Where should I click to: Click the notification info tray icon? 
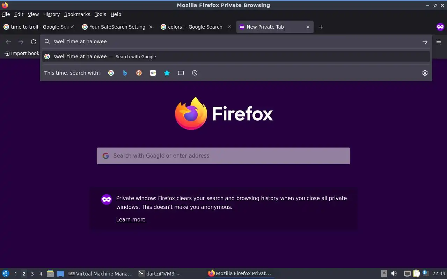tap(425, 273)
